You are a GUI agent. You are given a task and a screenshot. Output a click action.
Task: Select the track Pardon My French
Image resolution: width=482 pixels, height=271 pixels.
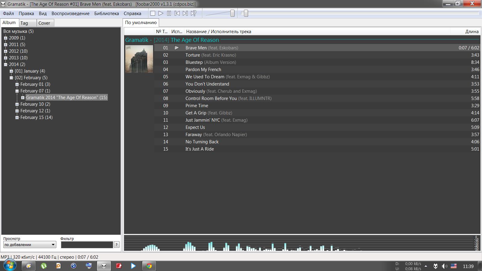click(x=203, y=70)
